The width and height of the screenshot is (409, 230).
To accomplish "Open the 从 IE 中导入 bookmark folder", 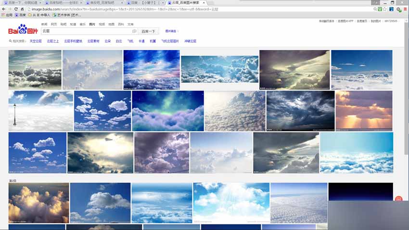I will [39, 15].
